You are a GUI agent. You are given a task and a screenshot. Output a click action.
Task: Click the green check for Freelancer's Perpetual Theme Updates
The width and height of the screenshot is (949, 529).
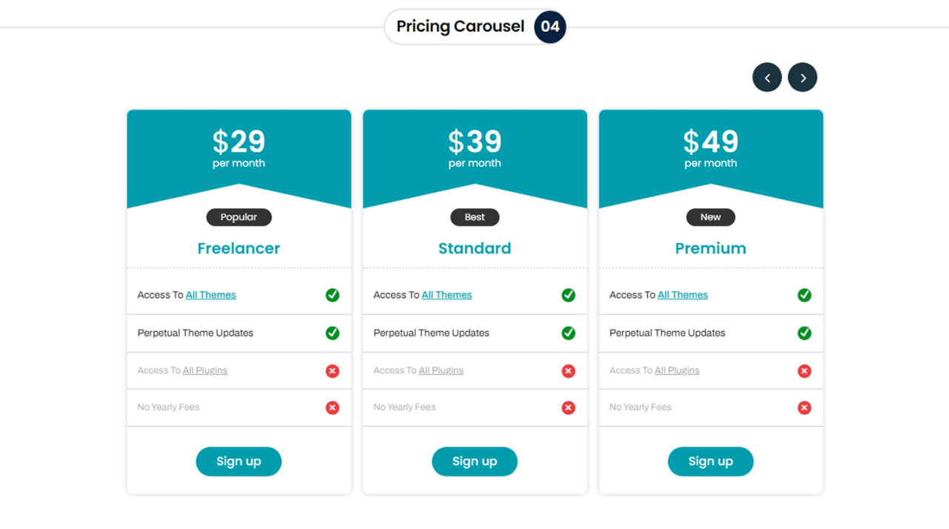click(332, 333)
